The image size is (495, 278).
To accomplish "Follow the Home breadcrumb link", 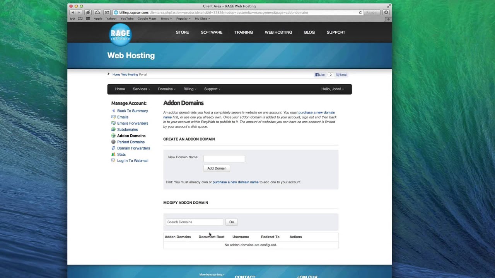I will tap(116, 75).
